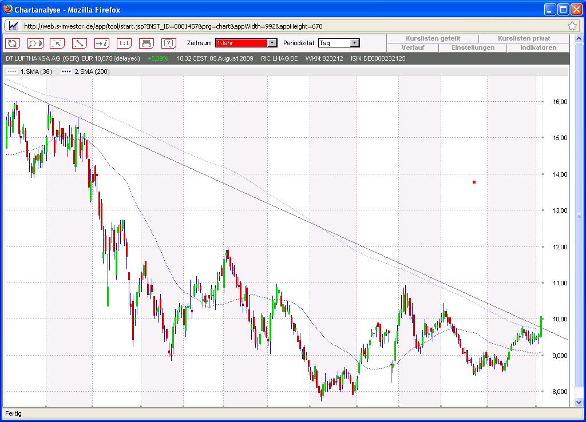
Task: Select the trendline drawing tool
Action: pyautogui.click(x=79, y=43)
